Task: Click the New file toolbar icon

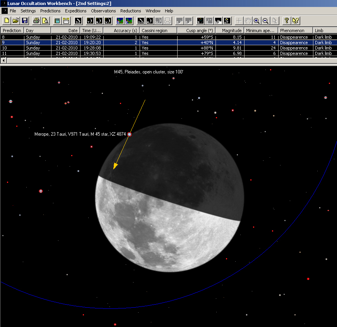Action: pyautogui.click(x=7, y=21)
